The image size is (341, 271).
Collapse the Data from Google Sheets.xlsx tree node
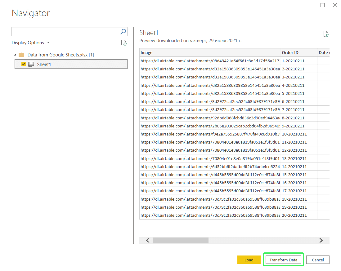tap(15, 55)
